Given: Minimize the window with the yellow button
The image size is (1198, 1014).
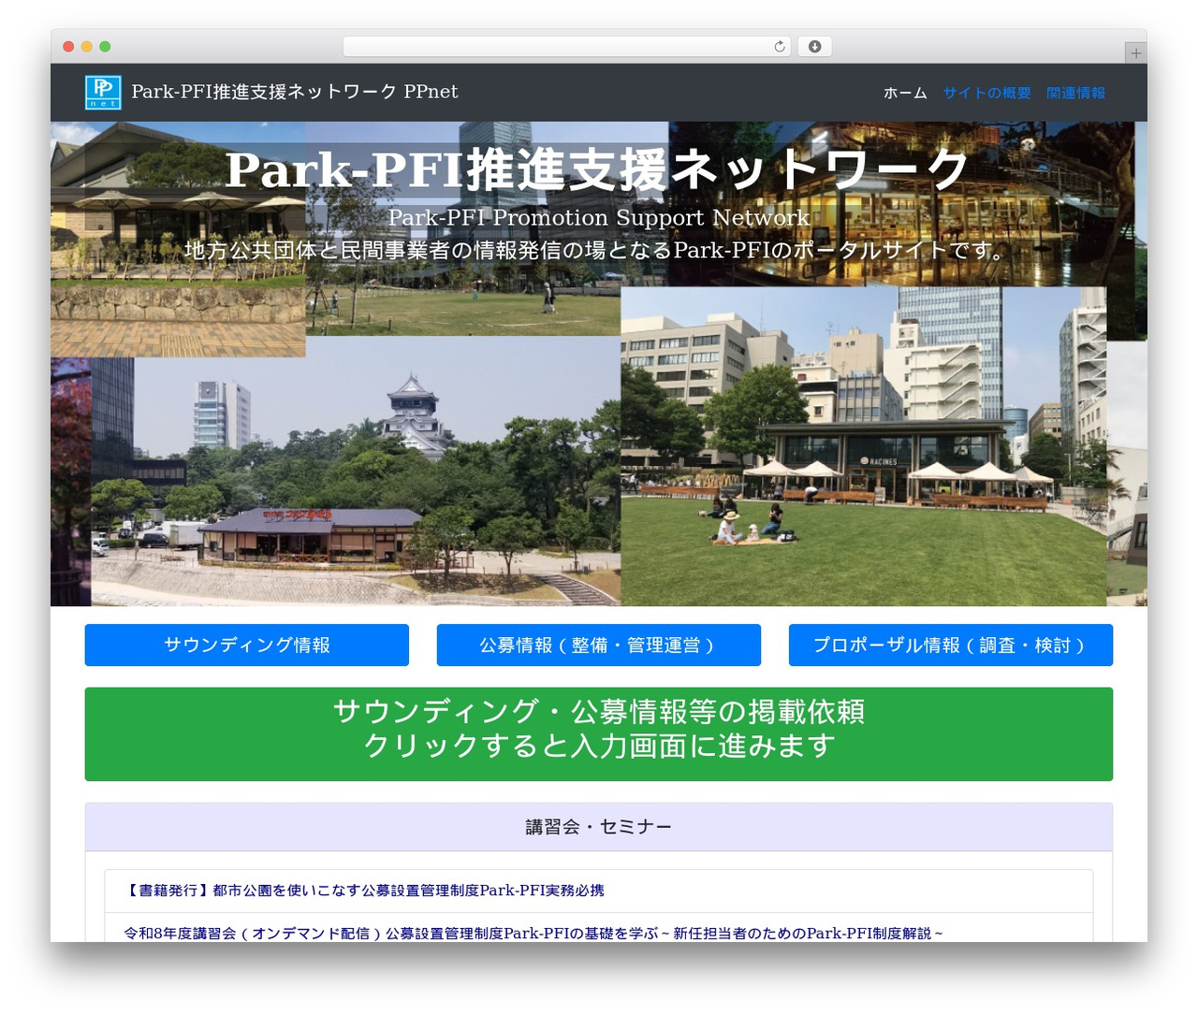Looking at the screenshot, I should tap(87, 46).
